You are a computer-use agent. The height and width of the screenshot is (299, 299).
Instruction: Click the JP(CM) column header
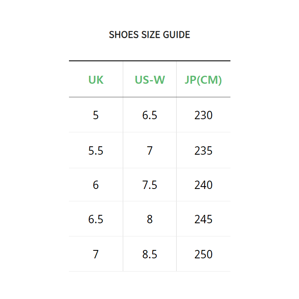click(203, 80)
